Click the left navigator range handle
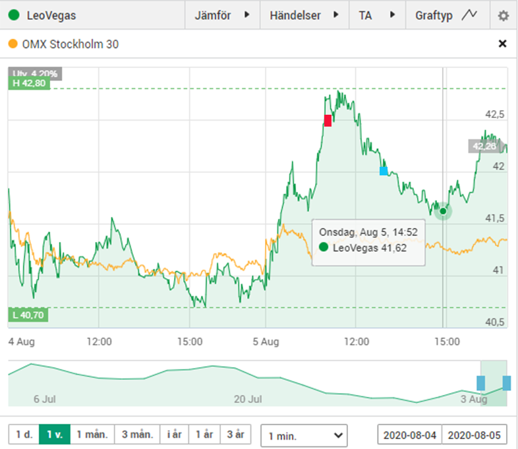 (480, 383)
